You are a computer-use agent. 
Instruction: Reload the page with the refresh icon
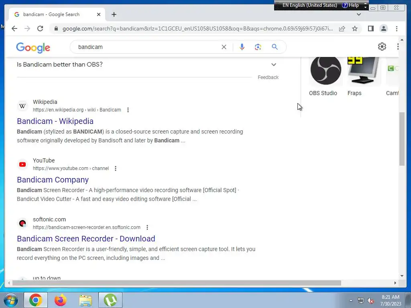click(x=40, y=28)
